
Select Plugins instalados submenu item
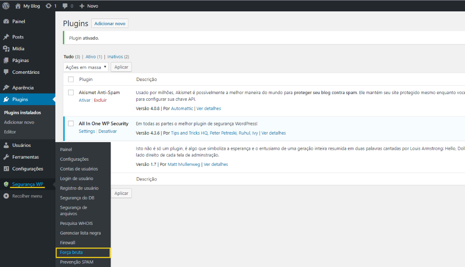22,113
